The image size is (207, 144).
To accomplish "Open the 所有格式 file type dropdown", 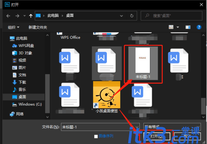I will 172,127.
